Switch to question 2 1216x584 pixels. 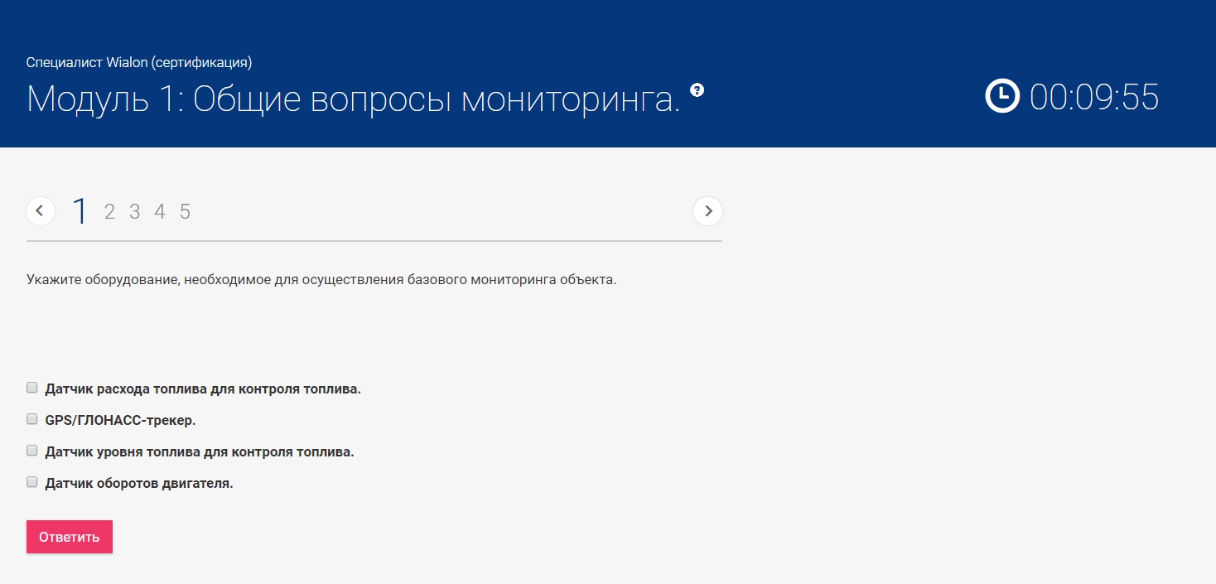point(109,212)
